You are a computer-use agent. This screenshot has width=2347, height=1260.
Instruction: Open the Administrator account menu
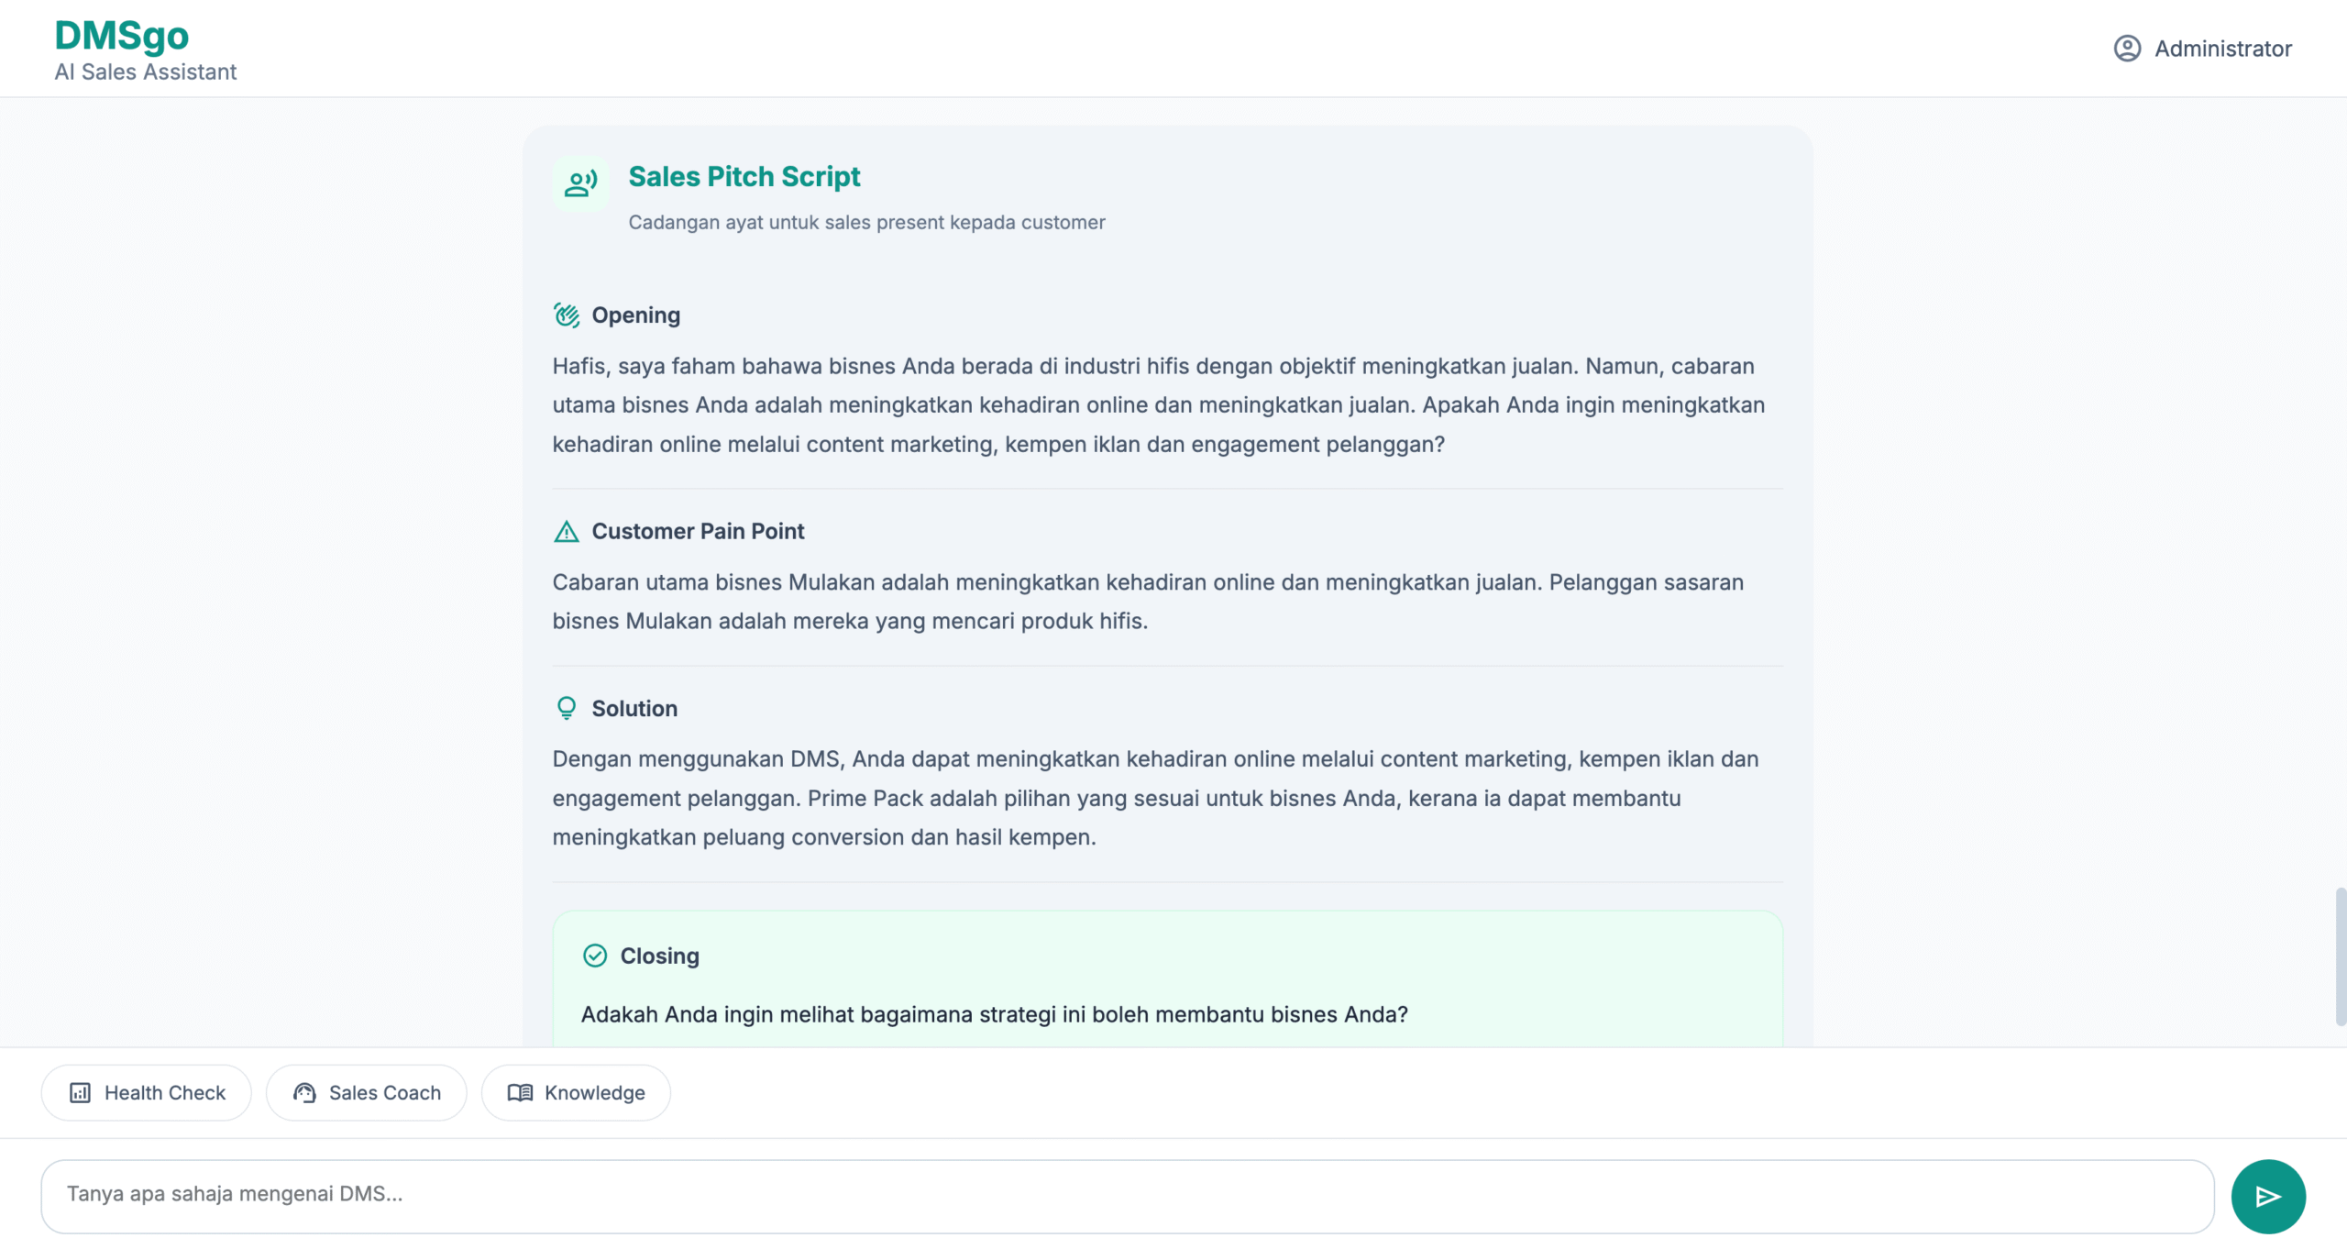point(2203,49)
